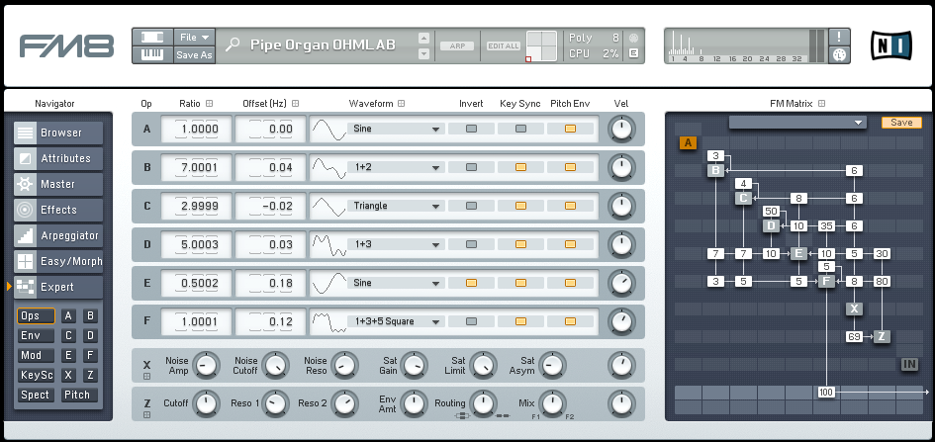935x442 pixels.
Task: Click the EDIT ALL button
Action: point(504,45)
